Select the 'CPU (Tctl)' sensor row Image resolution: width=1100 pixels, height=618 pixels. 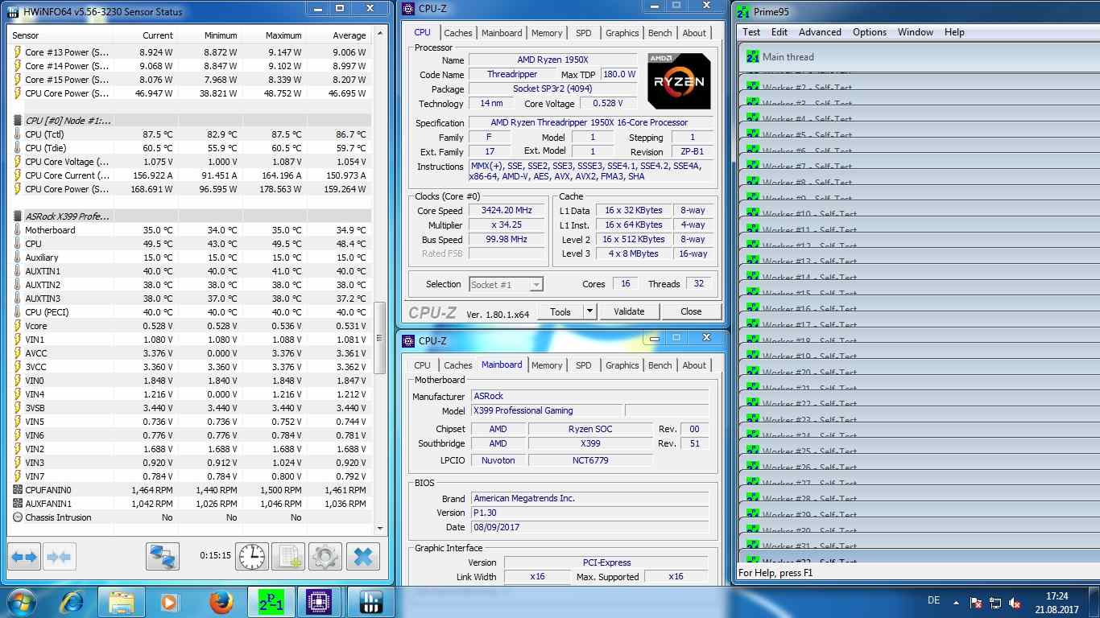coord(190,134)
